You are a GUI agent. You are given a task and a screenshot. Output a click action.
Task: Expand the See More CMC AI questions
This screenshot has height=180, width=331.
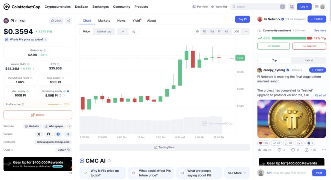[237, 173]
